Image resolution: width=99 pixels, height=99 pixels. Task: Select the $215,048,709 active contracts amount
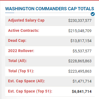click(80, 31)
